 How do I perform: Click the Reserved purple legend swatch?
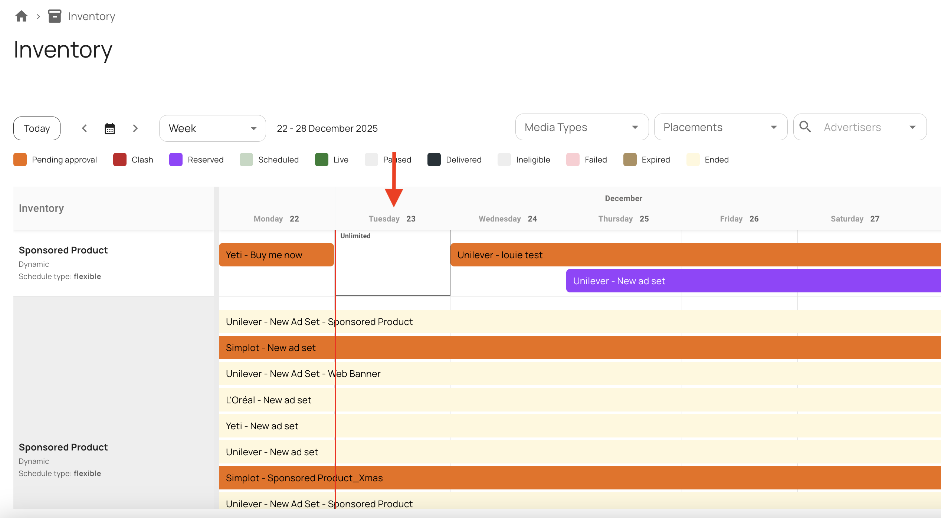(x=176, y=160)
